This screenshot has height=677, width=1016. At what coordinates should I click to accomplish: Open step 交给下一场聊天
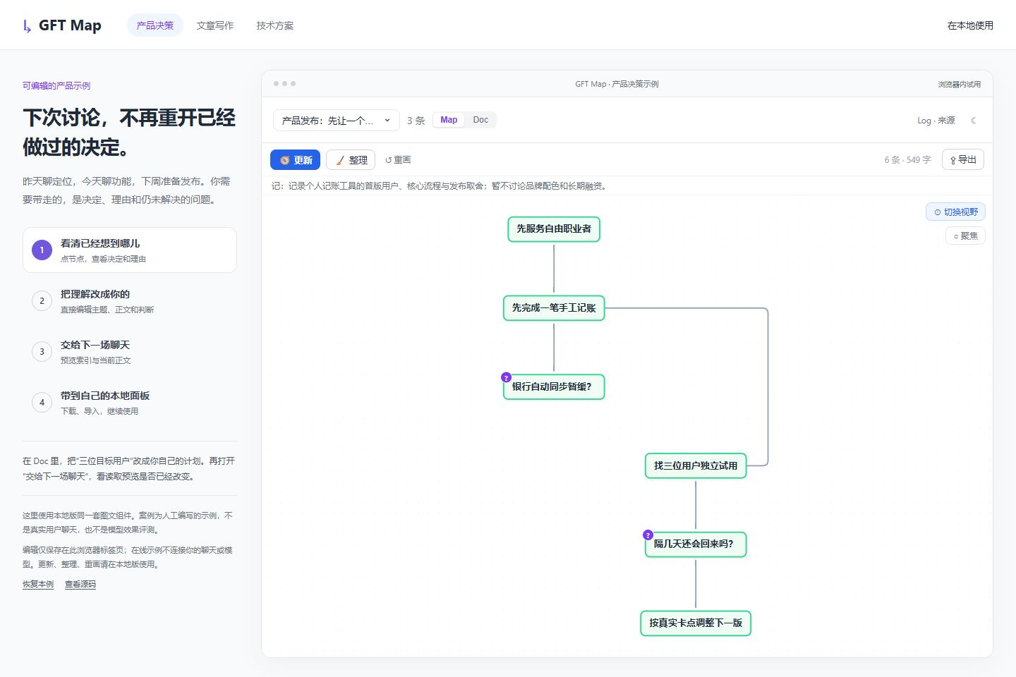pyautogui.click(x=130, y=352)
